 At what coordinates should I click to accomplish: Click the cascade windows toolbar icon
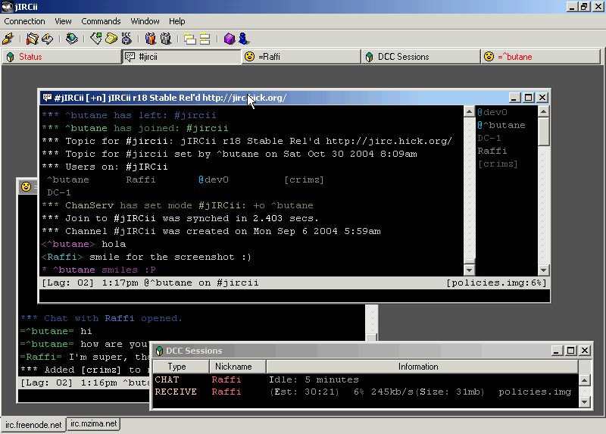189,39
